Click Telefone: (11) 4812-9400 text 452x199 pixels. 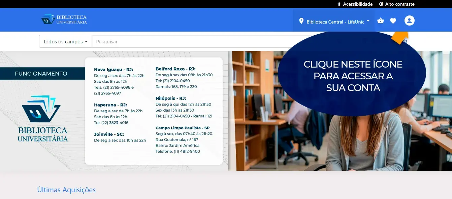click(x=178, y=152)
